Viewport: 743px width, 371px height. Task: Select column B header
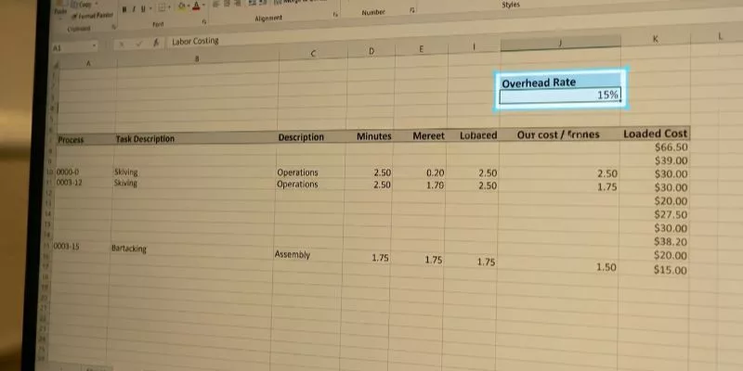click(197, 58)
